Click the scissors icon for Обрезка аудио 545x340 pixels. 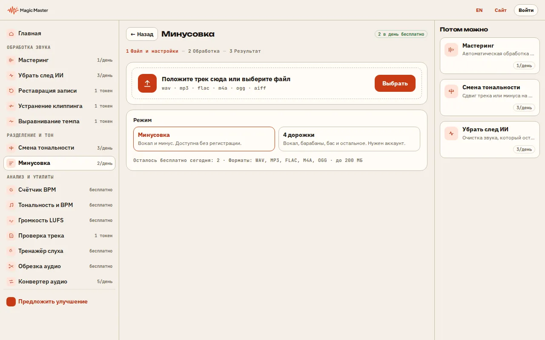(x=11, y=266)
